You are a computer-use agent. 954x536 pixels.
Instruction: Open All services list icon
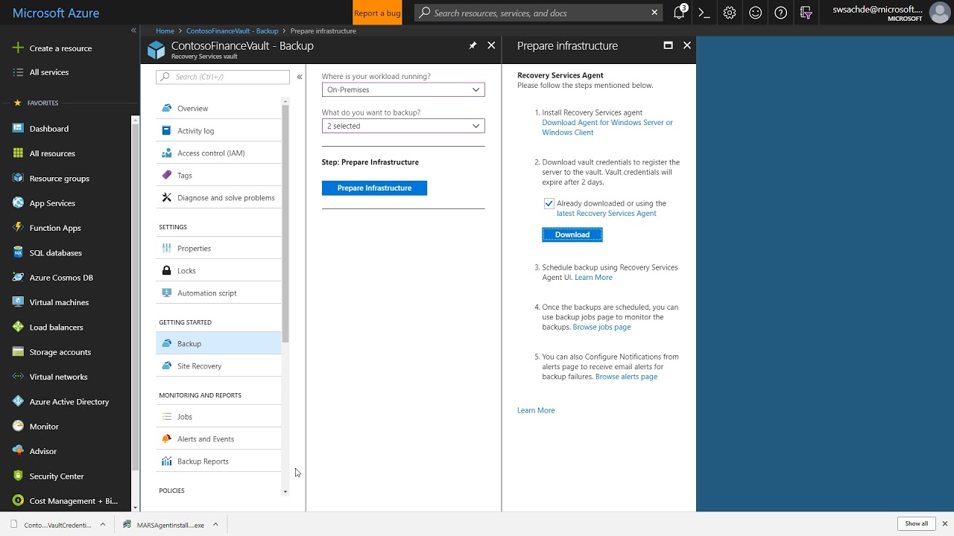click(18, 72)
